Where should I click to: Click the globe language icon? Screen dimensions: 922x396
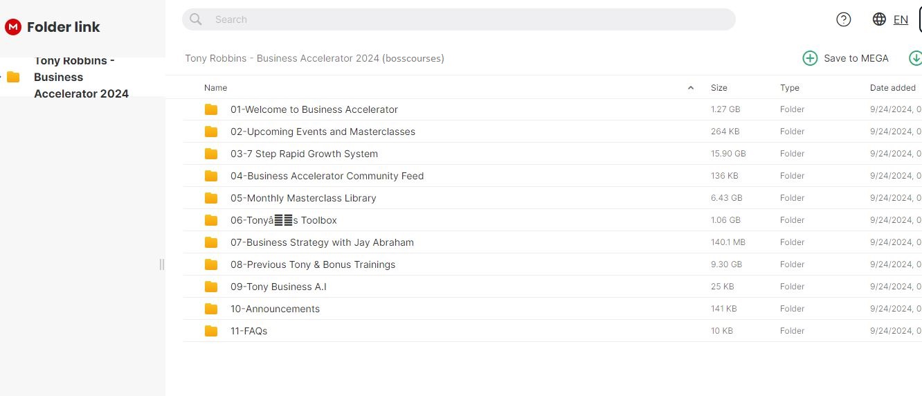click(x=879, y=19)
